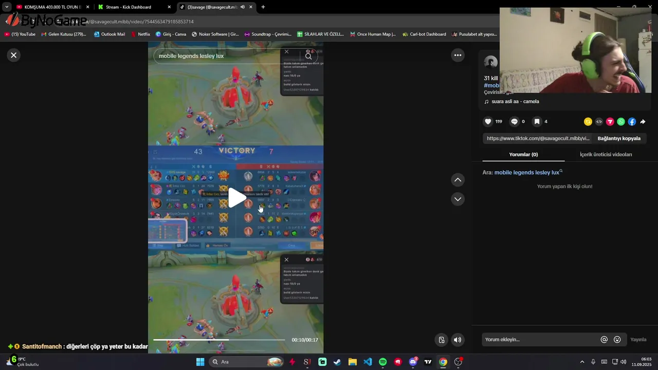658x370 pixels.
Task: Open the Windows Start menu
Action: 200,362
